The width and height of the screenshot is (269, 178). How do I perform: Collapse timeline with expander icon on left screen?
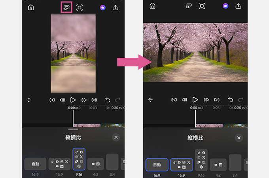click(x=28, y=100)
